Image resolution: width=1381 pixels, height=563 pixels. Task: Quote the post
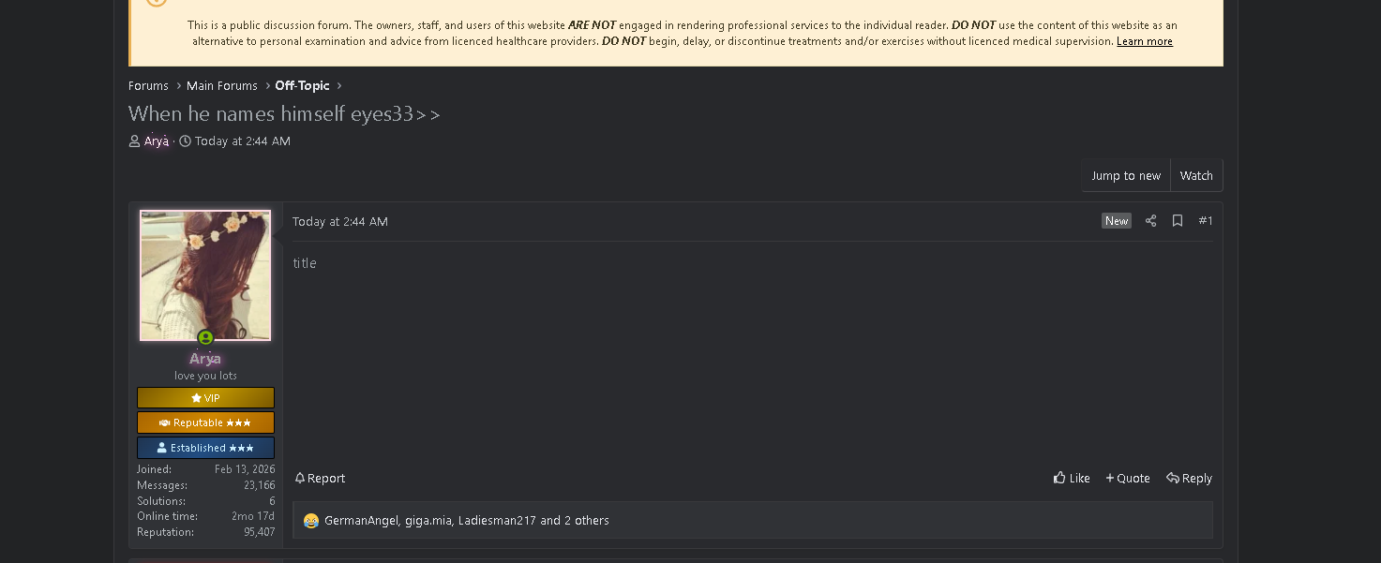click(1128, 479)
